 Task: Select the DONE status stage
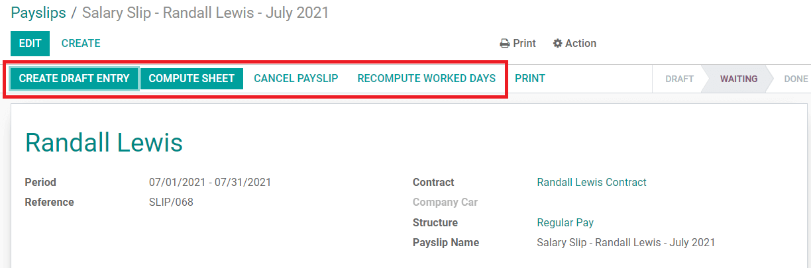(795, 79)
